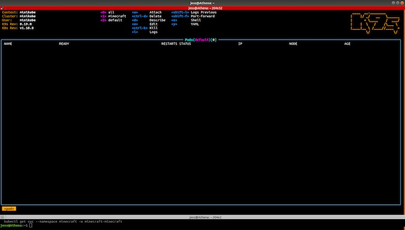Click the AGE column header
This screenshot has height=230, width=405.
click(347, 44)
